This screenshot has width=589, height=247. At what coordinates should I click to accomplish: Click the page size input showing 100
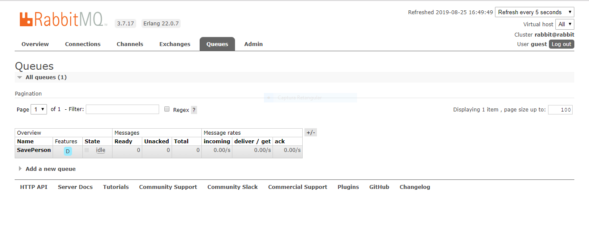560,110
